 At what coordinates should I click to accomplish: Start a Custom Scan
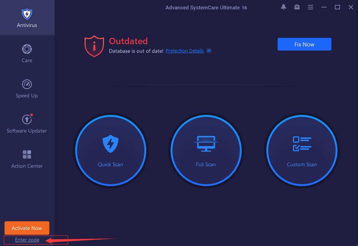302,151
